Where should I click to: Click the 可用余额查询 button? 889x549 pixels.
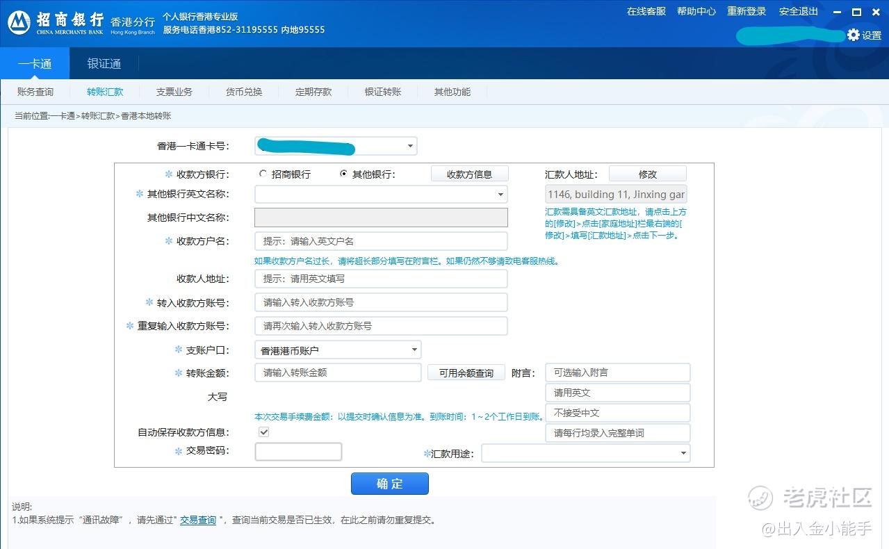pos(466,372)
